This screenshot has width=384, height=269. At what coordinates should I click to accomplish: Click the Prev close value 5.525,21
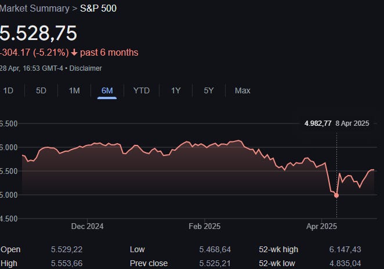[215, 263]
